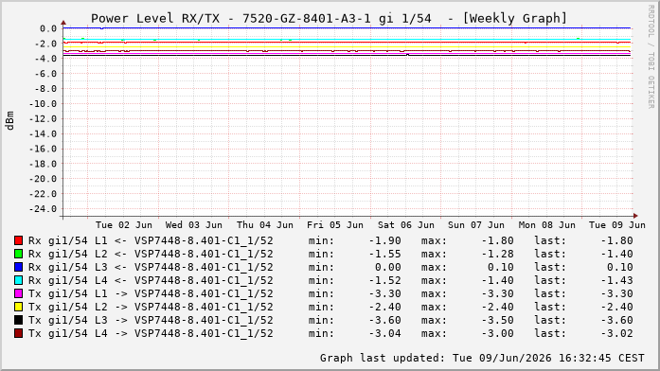Click the Tx gi1/54 L4 legend entry text
660x371 pixels.
coord(151,333)
